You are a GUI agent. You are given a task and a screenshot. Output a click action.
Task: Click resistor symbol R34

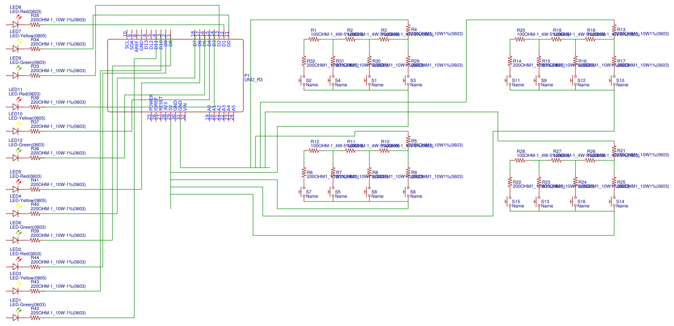(x=35, y=48)
